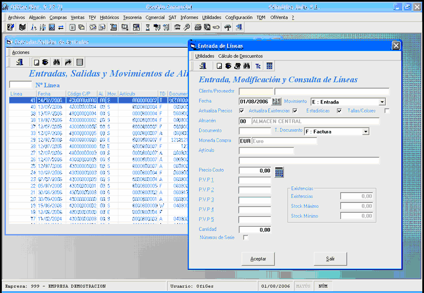Click the Aceptar button

[258, 259]
